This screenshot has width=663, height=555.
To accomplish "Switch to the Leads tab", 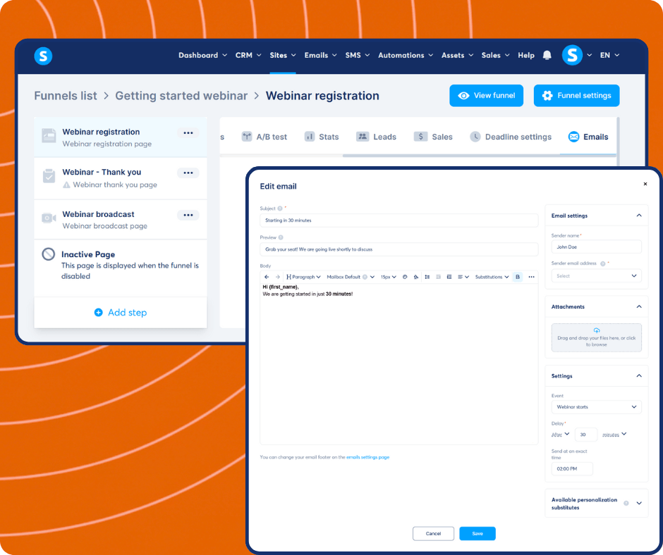I will (377, 137).
